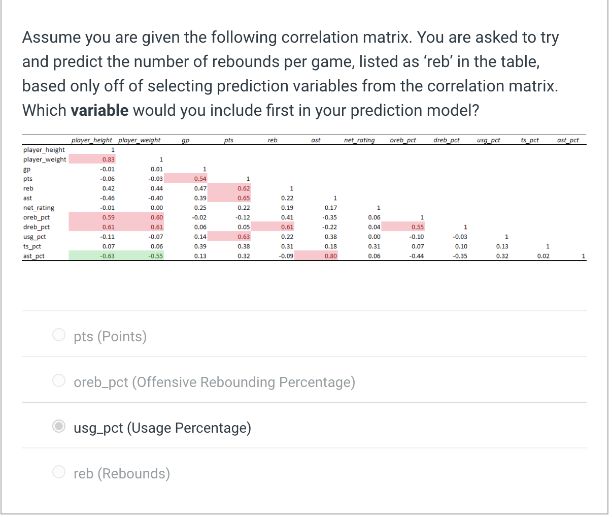Click the "ast_pct" row label in matrix
The height and width of the screenshot is (517, 612).
[x=34, y=256]
